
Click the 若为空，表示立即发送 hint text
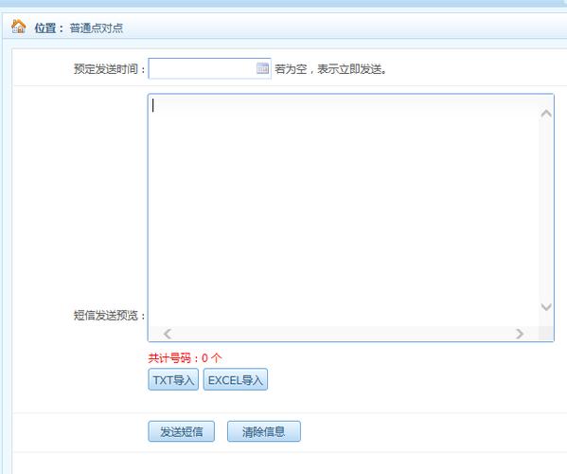(330, 69)
